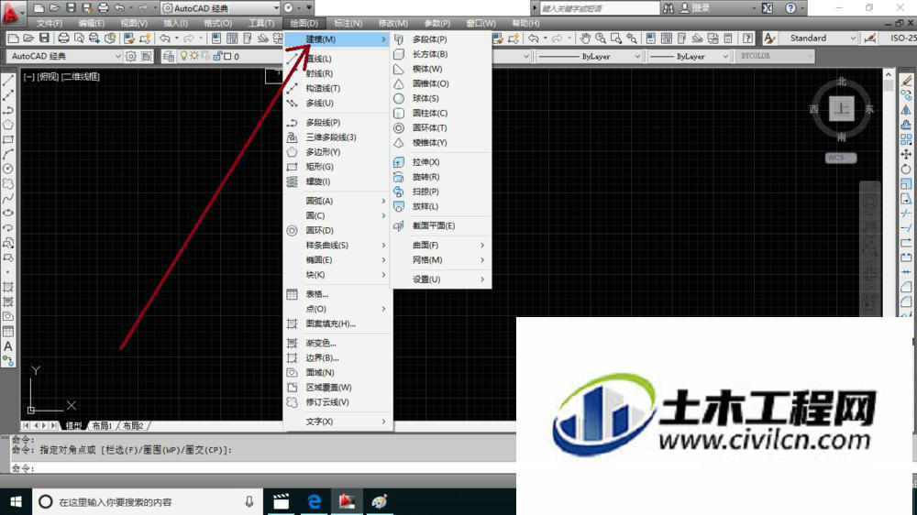This screenshot has height=515, width=917.
Task: Open Microsoft Edge from taskbar
Action: click(x=314, y=501)
